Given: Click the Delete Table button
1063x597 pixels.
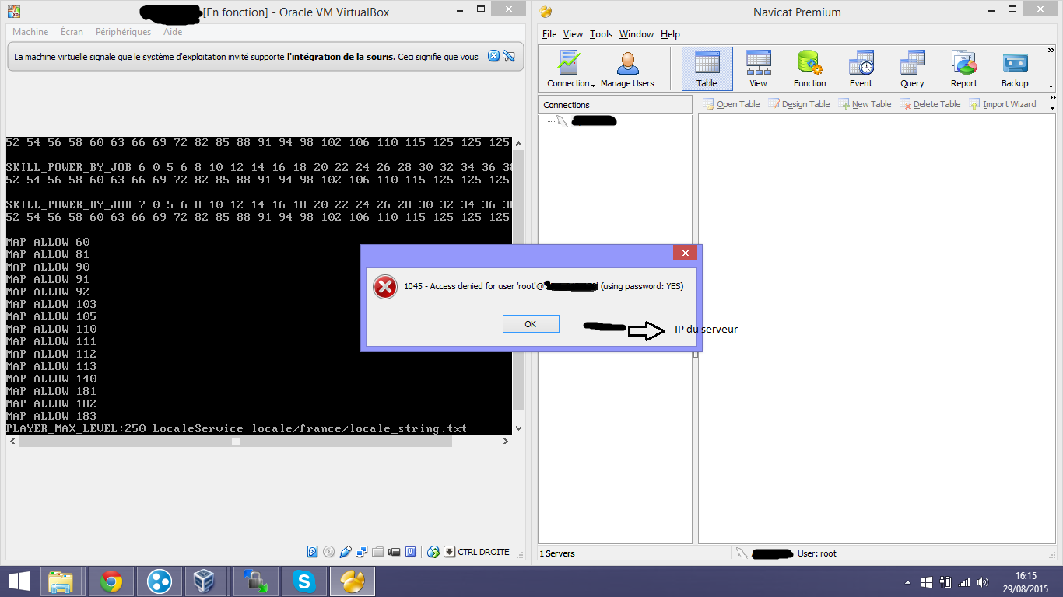Looking at the screenshot, I should (931, 104).
